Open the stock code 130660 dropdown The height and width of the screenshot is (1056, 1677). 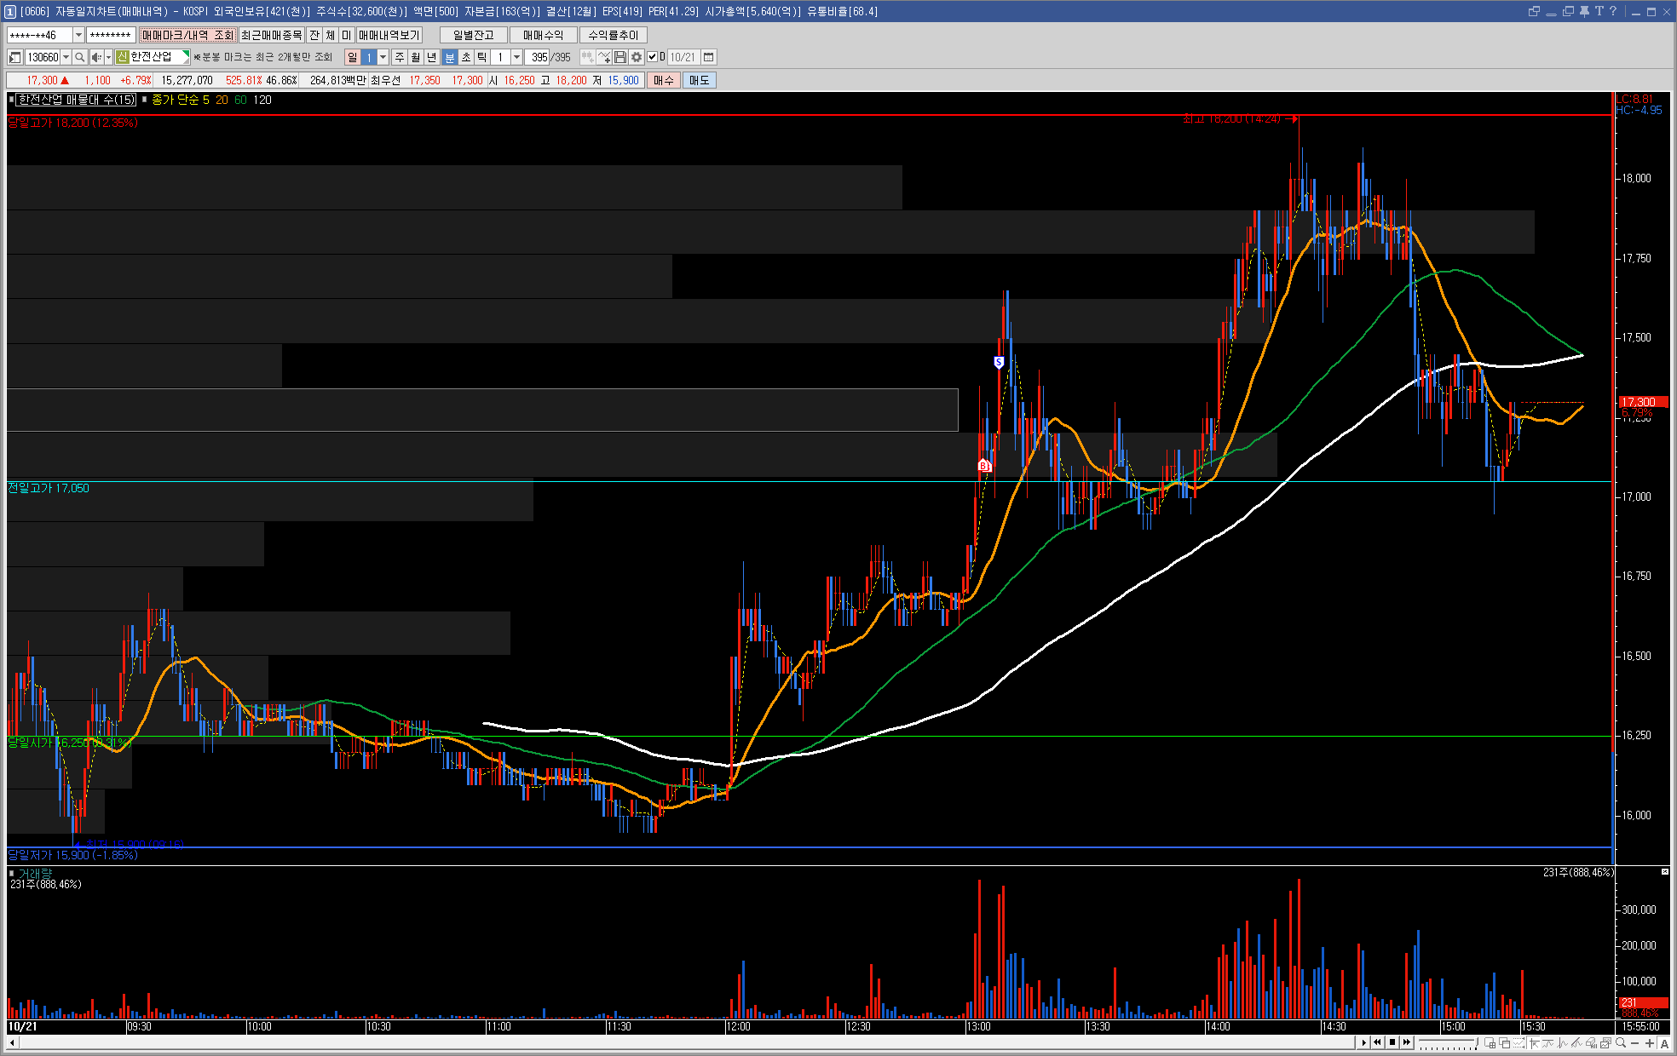(66, 57)
